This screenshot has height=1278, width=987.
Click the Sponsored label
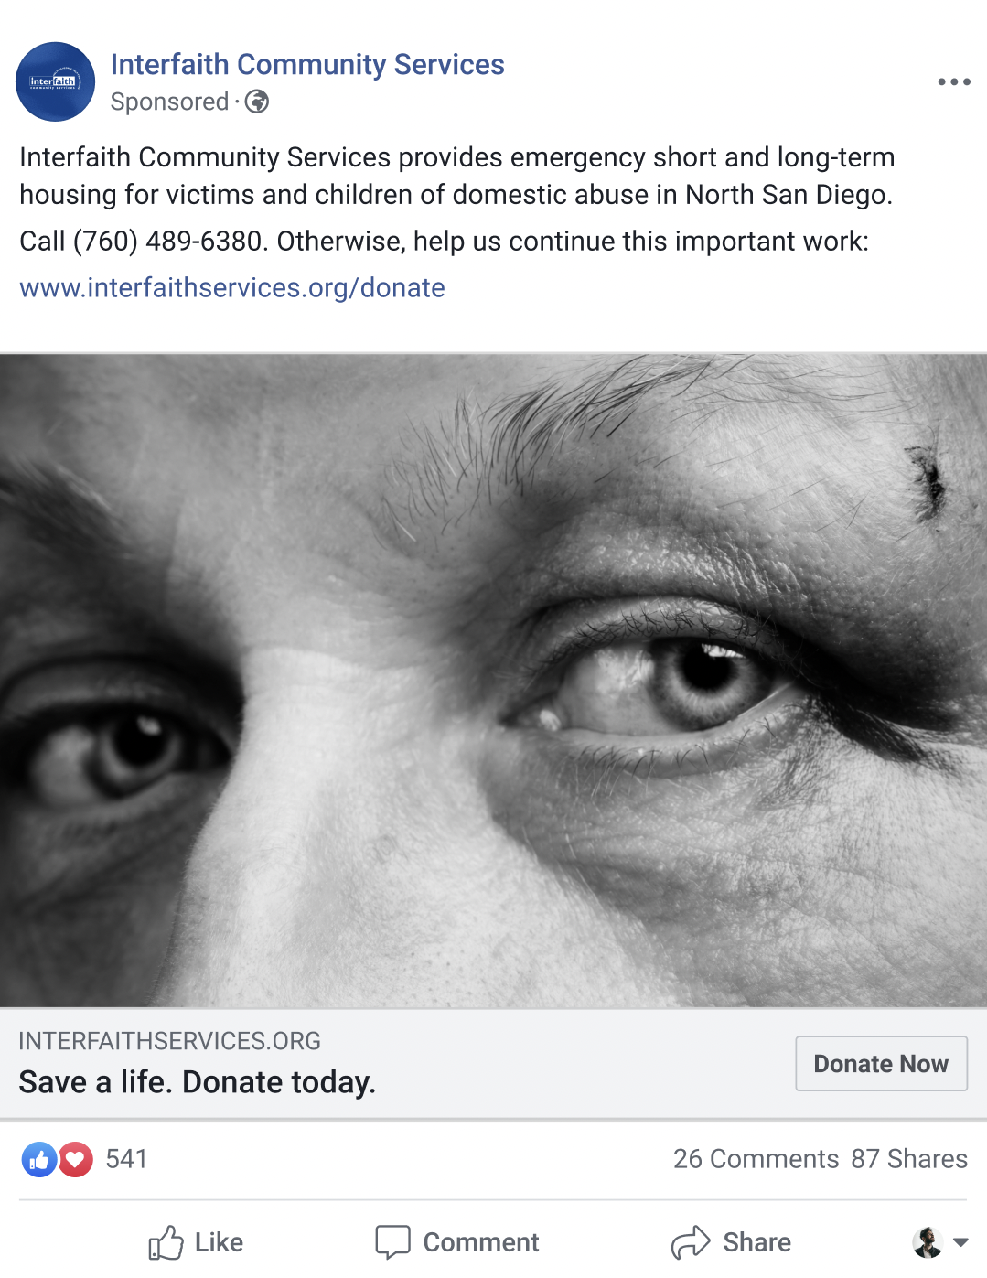click(169, 102)
